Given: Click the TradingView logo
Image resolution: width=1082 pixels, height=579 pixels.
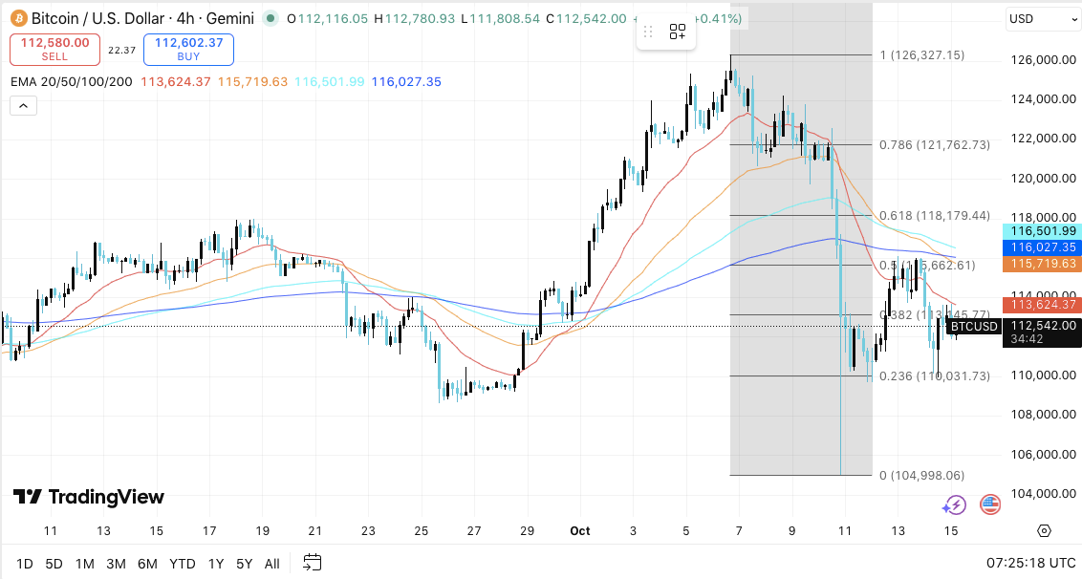Looking at the screenshot, I should (88, 497).
